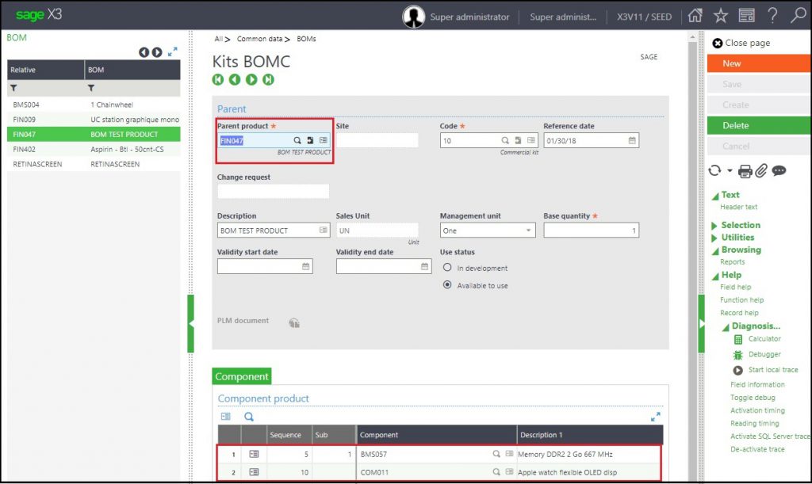Click the main page vertical scrollbar
812x484 pixels.
tap(692, 258)
